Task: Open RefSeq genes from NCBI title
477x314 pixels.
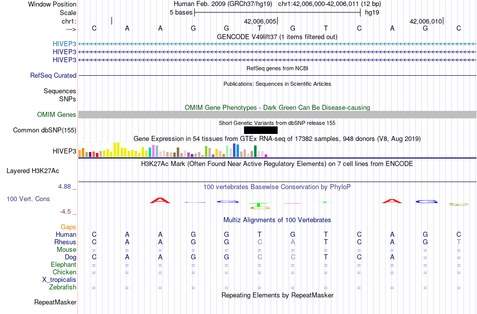Action: (x=277, y=68)
